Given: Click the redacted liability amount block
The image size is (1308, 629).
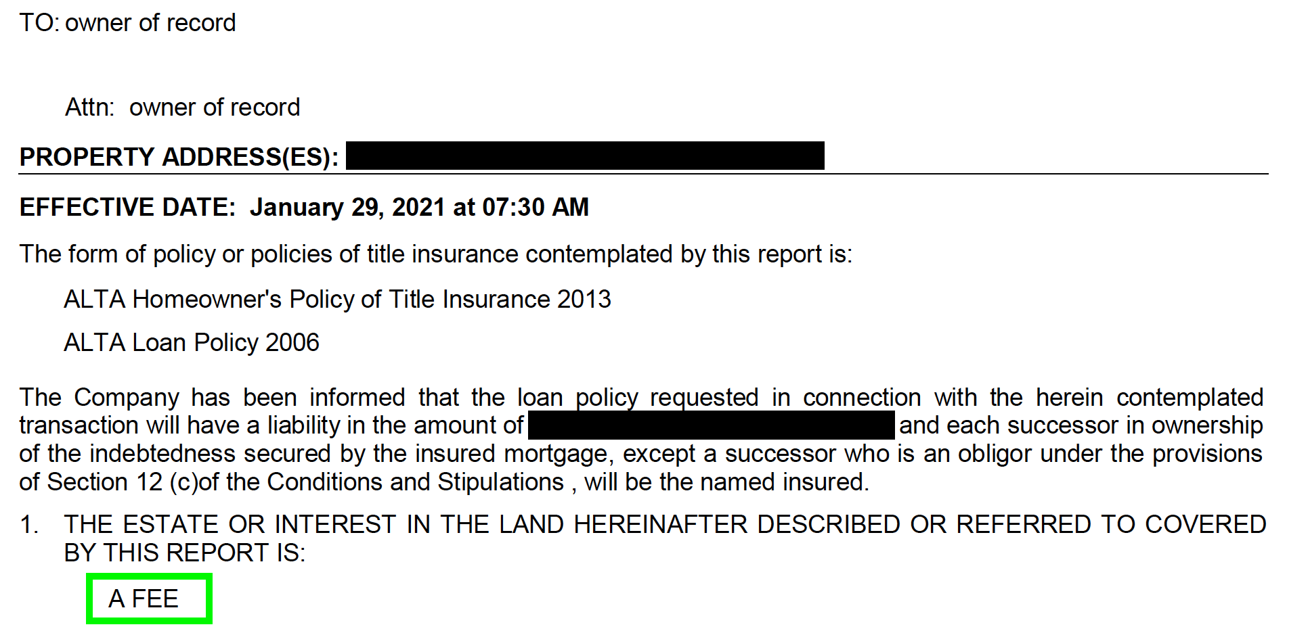Looking at the screenshot, I should click(x=712, y=425).
